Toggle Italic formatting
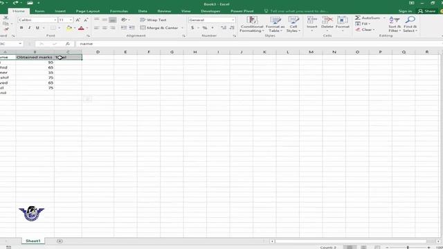Screen dimensions: 443x249 (x=29, y=28)
